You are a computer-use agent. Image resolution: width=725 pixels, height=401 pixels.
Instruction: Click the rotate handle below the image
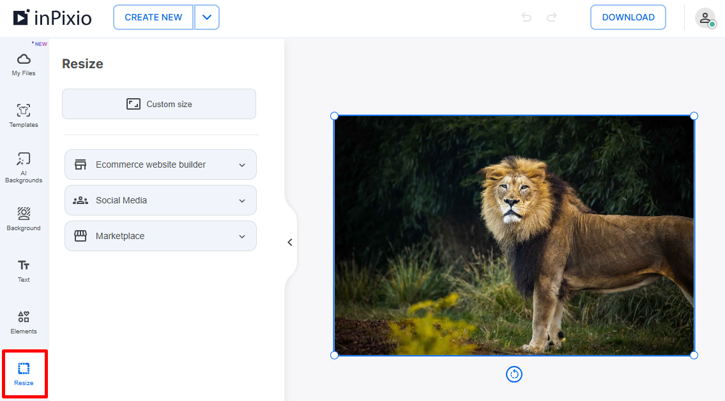pyautogui.click(x=514, y=374)
